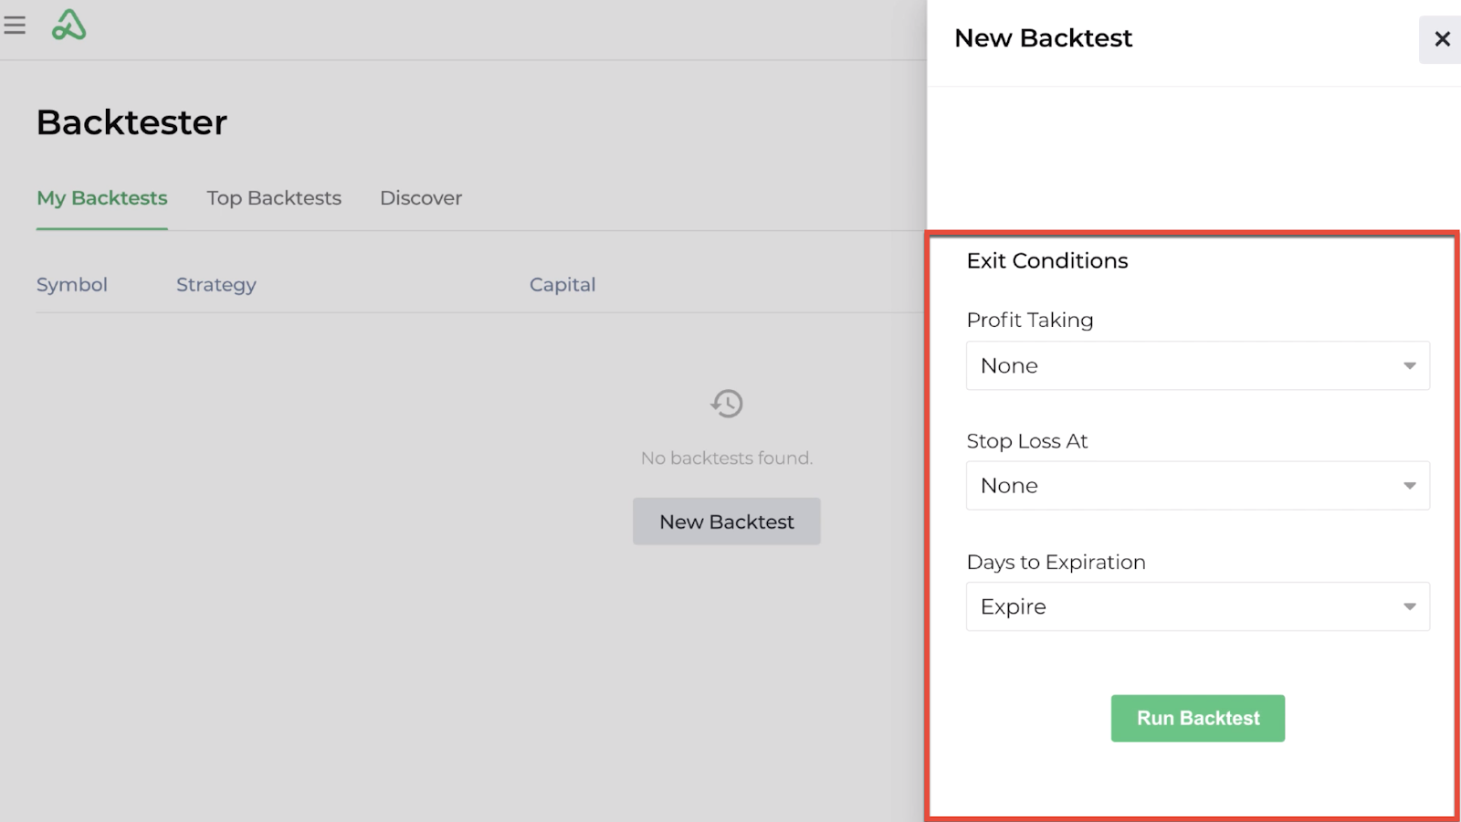1461x822 pixels.
Task: Click the New Backtest panel title
Action: point(1043,38)
